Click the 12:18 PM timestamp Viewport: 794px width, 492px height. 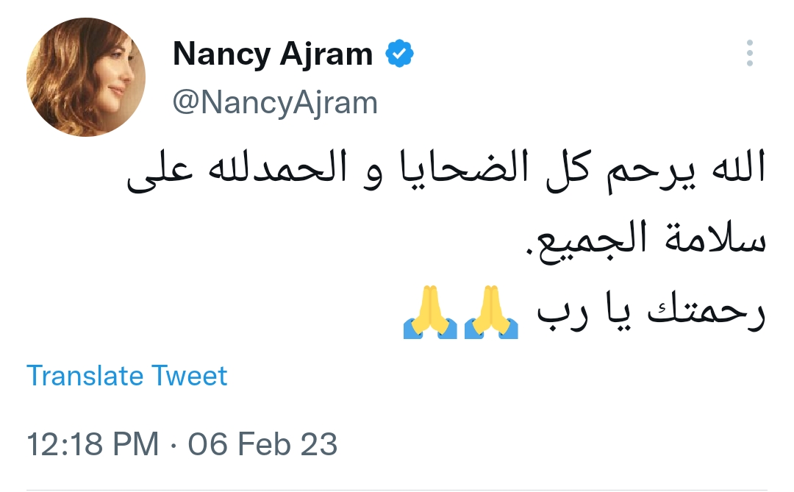click(93, 444)
